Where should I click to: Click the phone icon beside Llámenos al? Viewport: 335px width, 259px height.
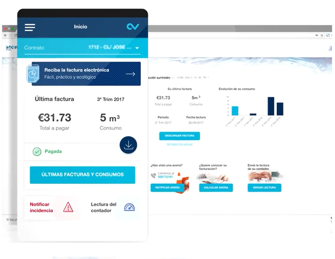[153, 175]
